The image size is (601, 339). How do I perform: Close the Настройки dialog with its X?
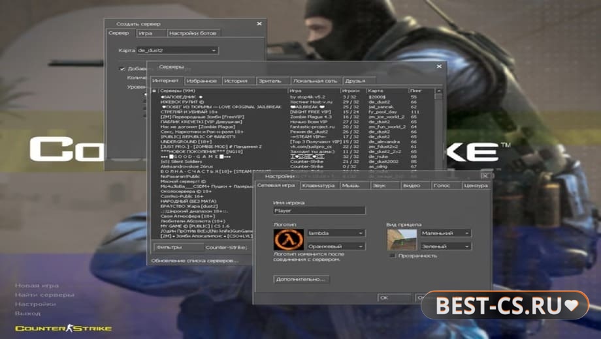click(x=485, y=176)
